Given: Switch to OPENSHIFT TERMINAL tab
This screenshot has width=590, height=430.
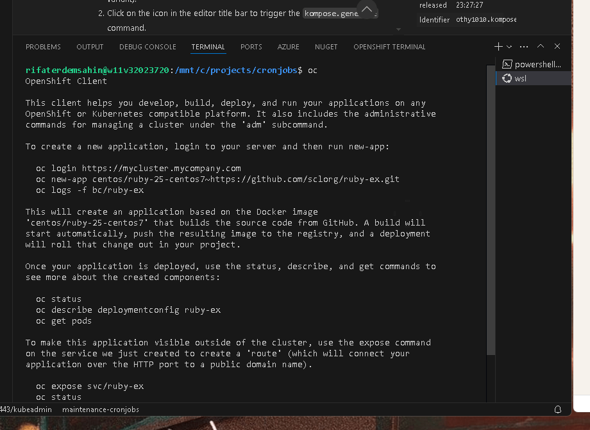Looking at the screenshot, I should [389, 47].
